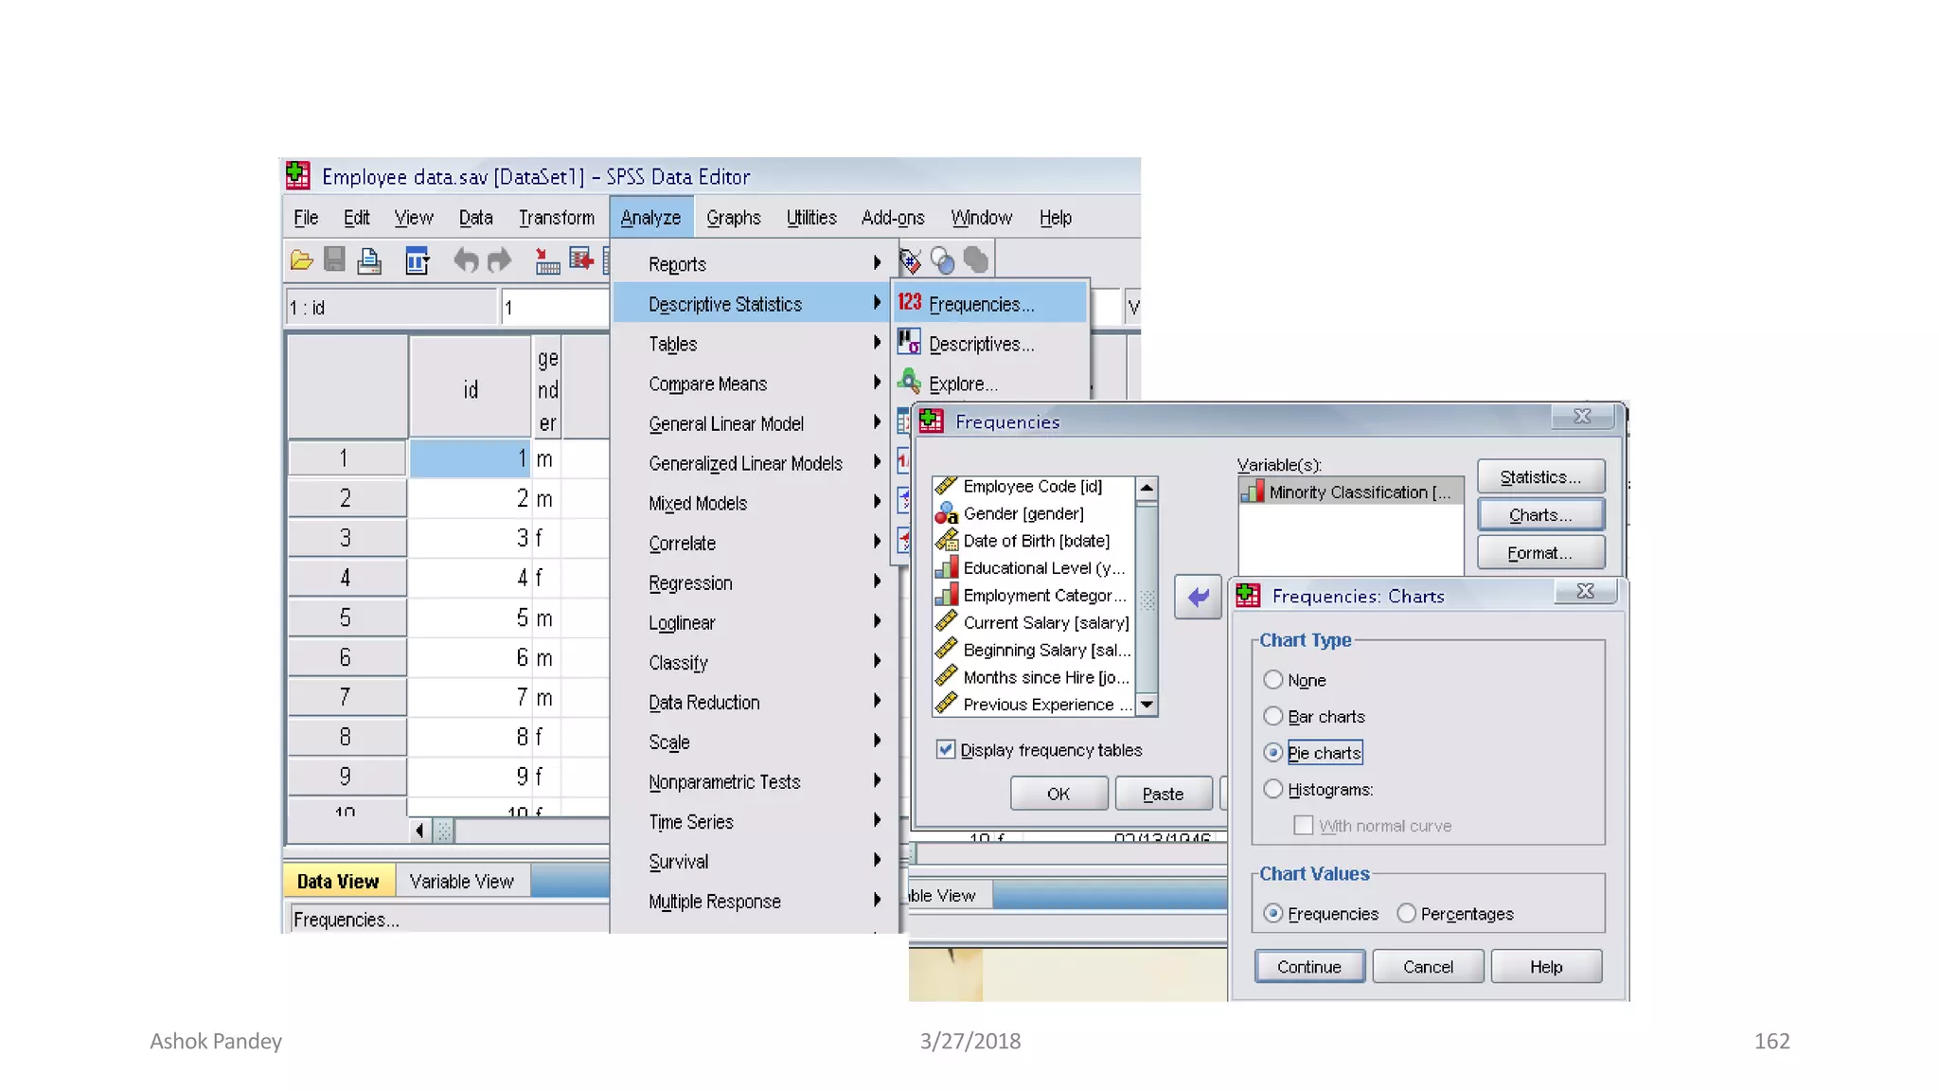
Task: Choose Percentages under Chart Values
Action: point(1407,913)
